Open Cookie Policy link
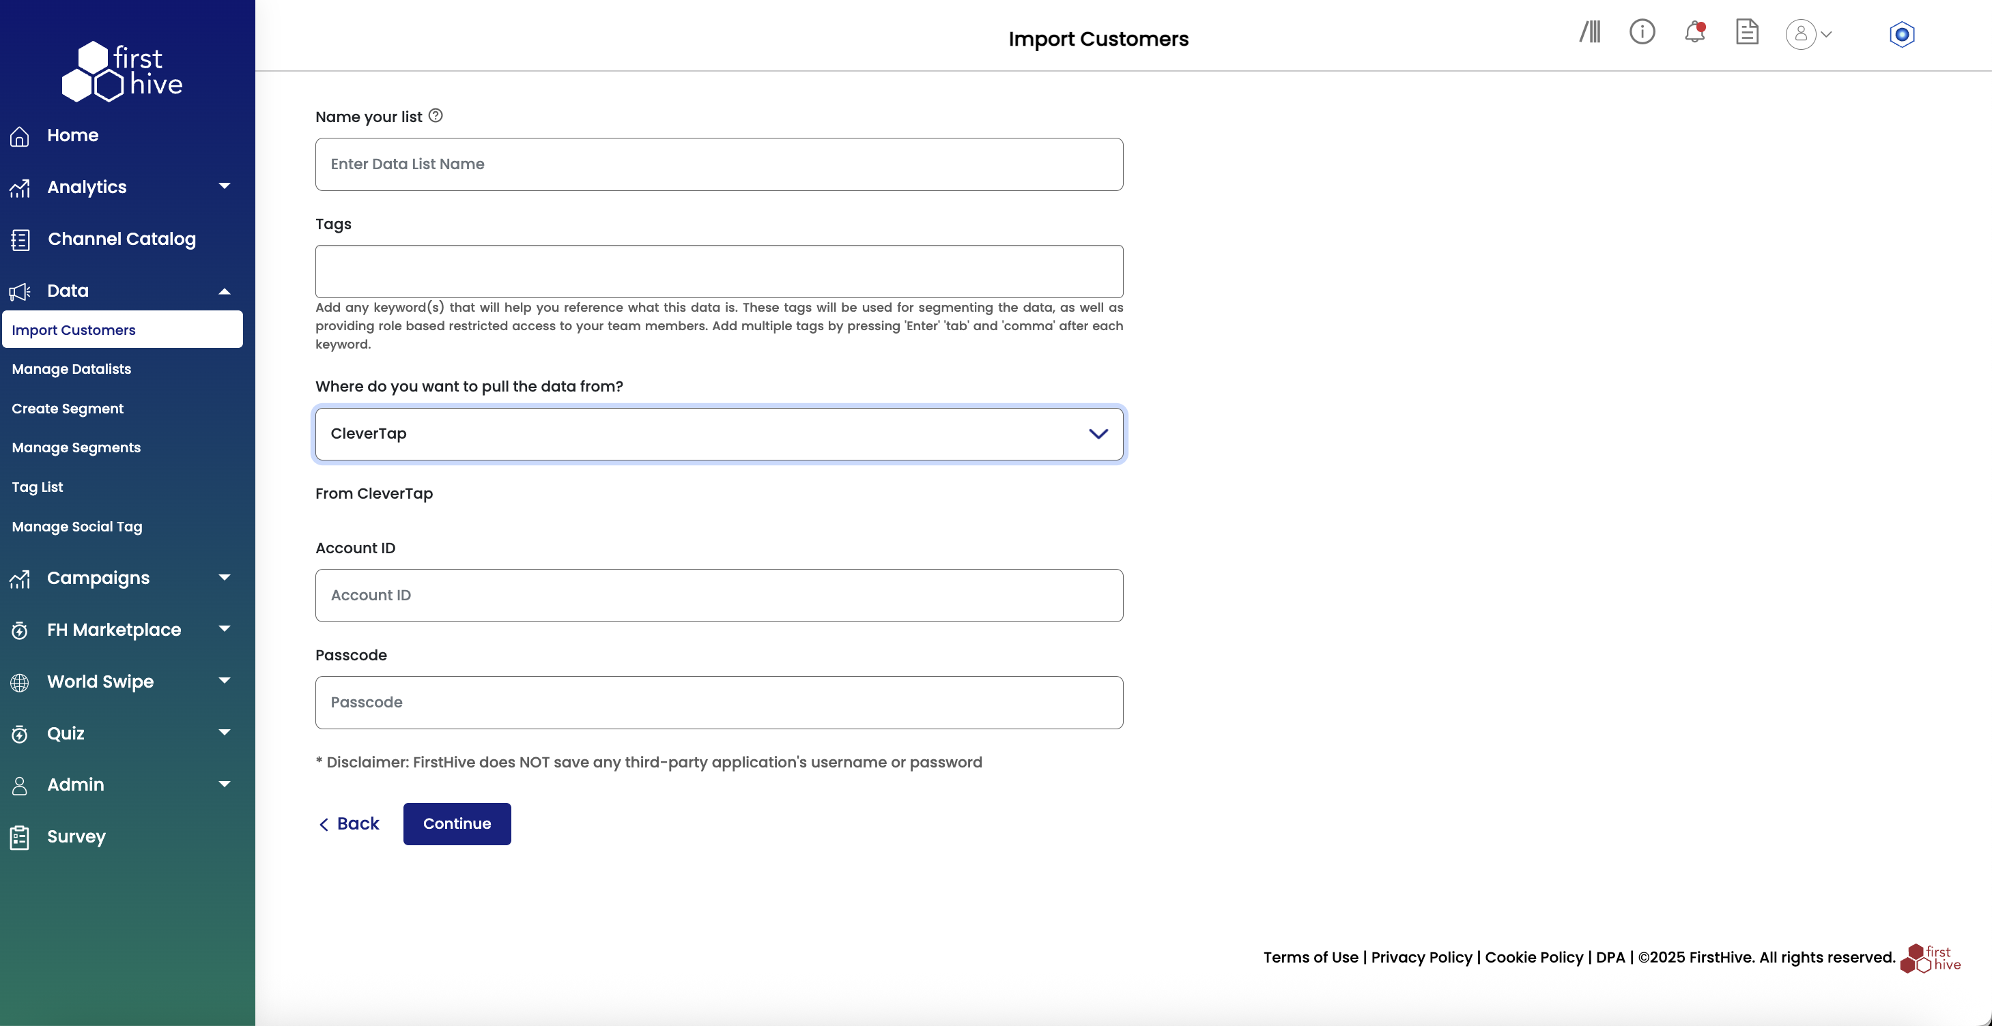 pyautogui.click(x=1534, y=957)
